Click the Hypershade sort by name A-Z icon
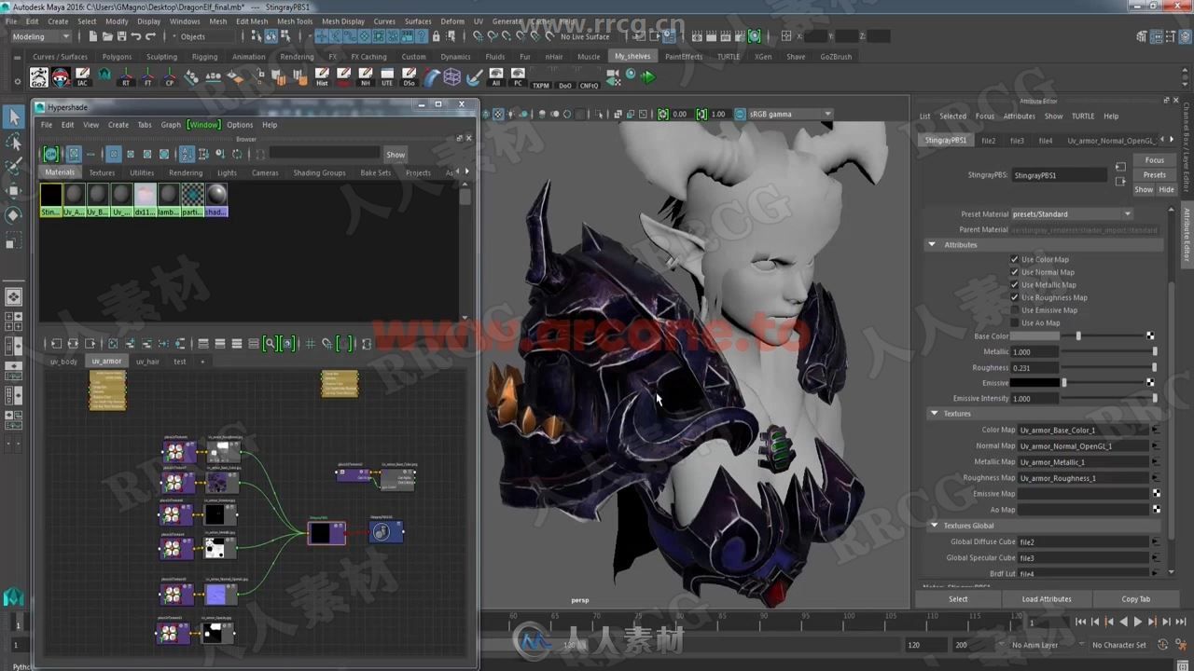This screenshot has width=1194, height=671. [187, 154]
